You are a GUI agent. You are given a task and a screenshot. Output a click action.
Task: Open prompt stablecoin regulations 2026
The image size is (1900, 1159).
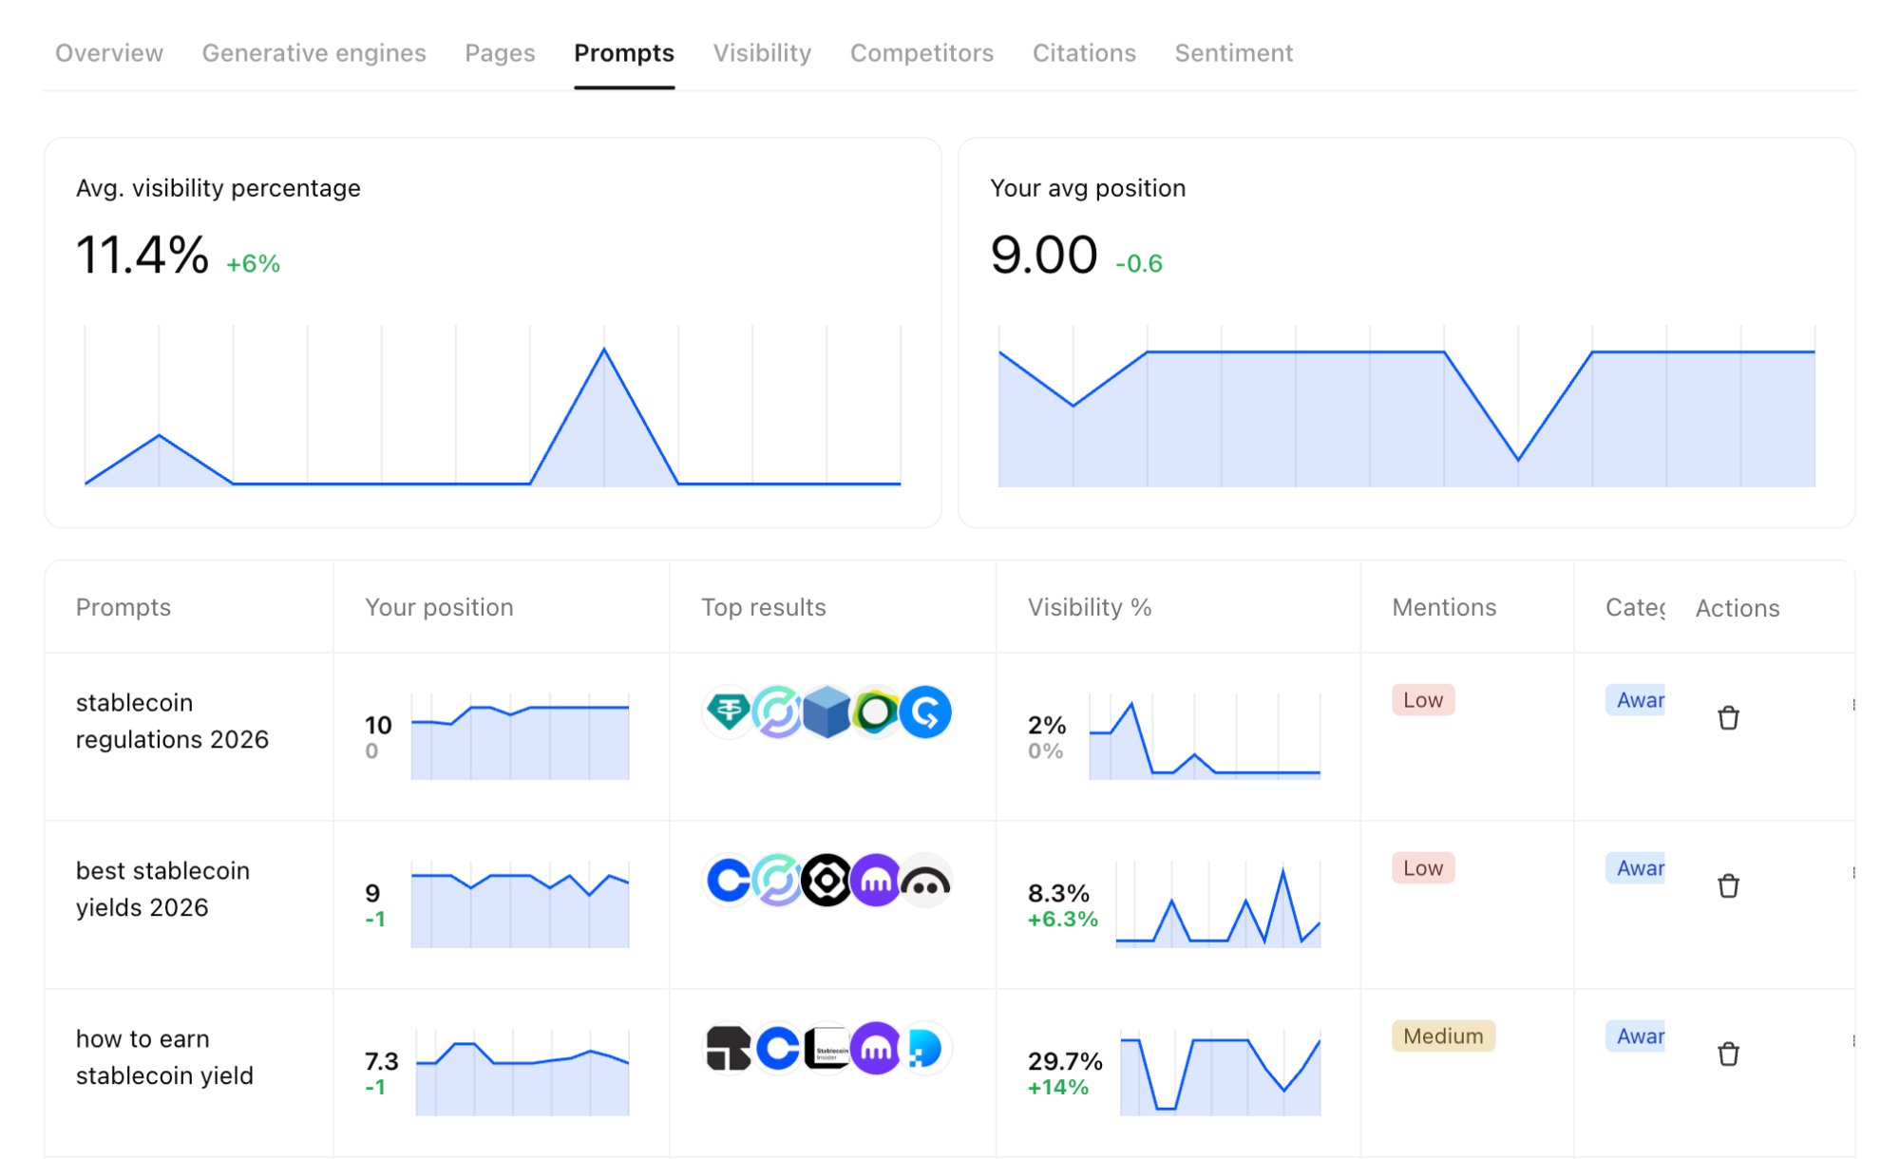[172, 721]
